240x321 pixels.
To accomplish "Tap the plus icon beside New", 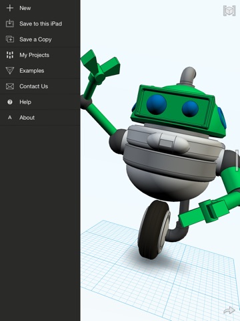I will pos(10,8).
